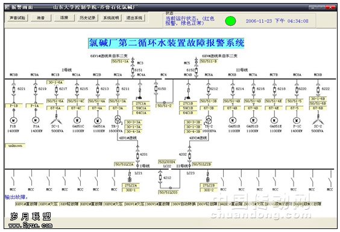Click the GA851C motor icon

tap(77, 120)
